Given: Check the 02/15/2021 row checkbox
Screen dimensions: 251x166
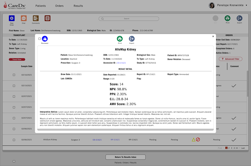Looking at the screenshot, I should [14, 86].
